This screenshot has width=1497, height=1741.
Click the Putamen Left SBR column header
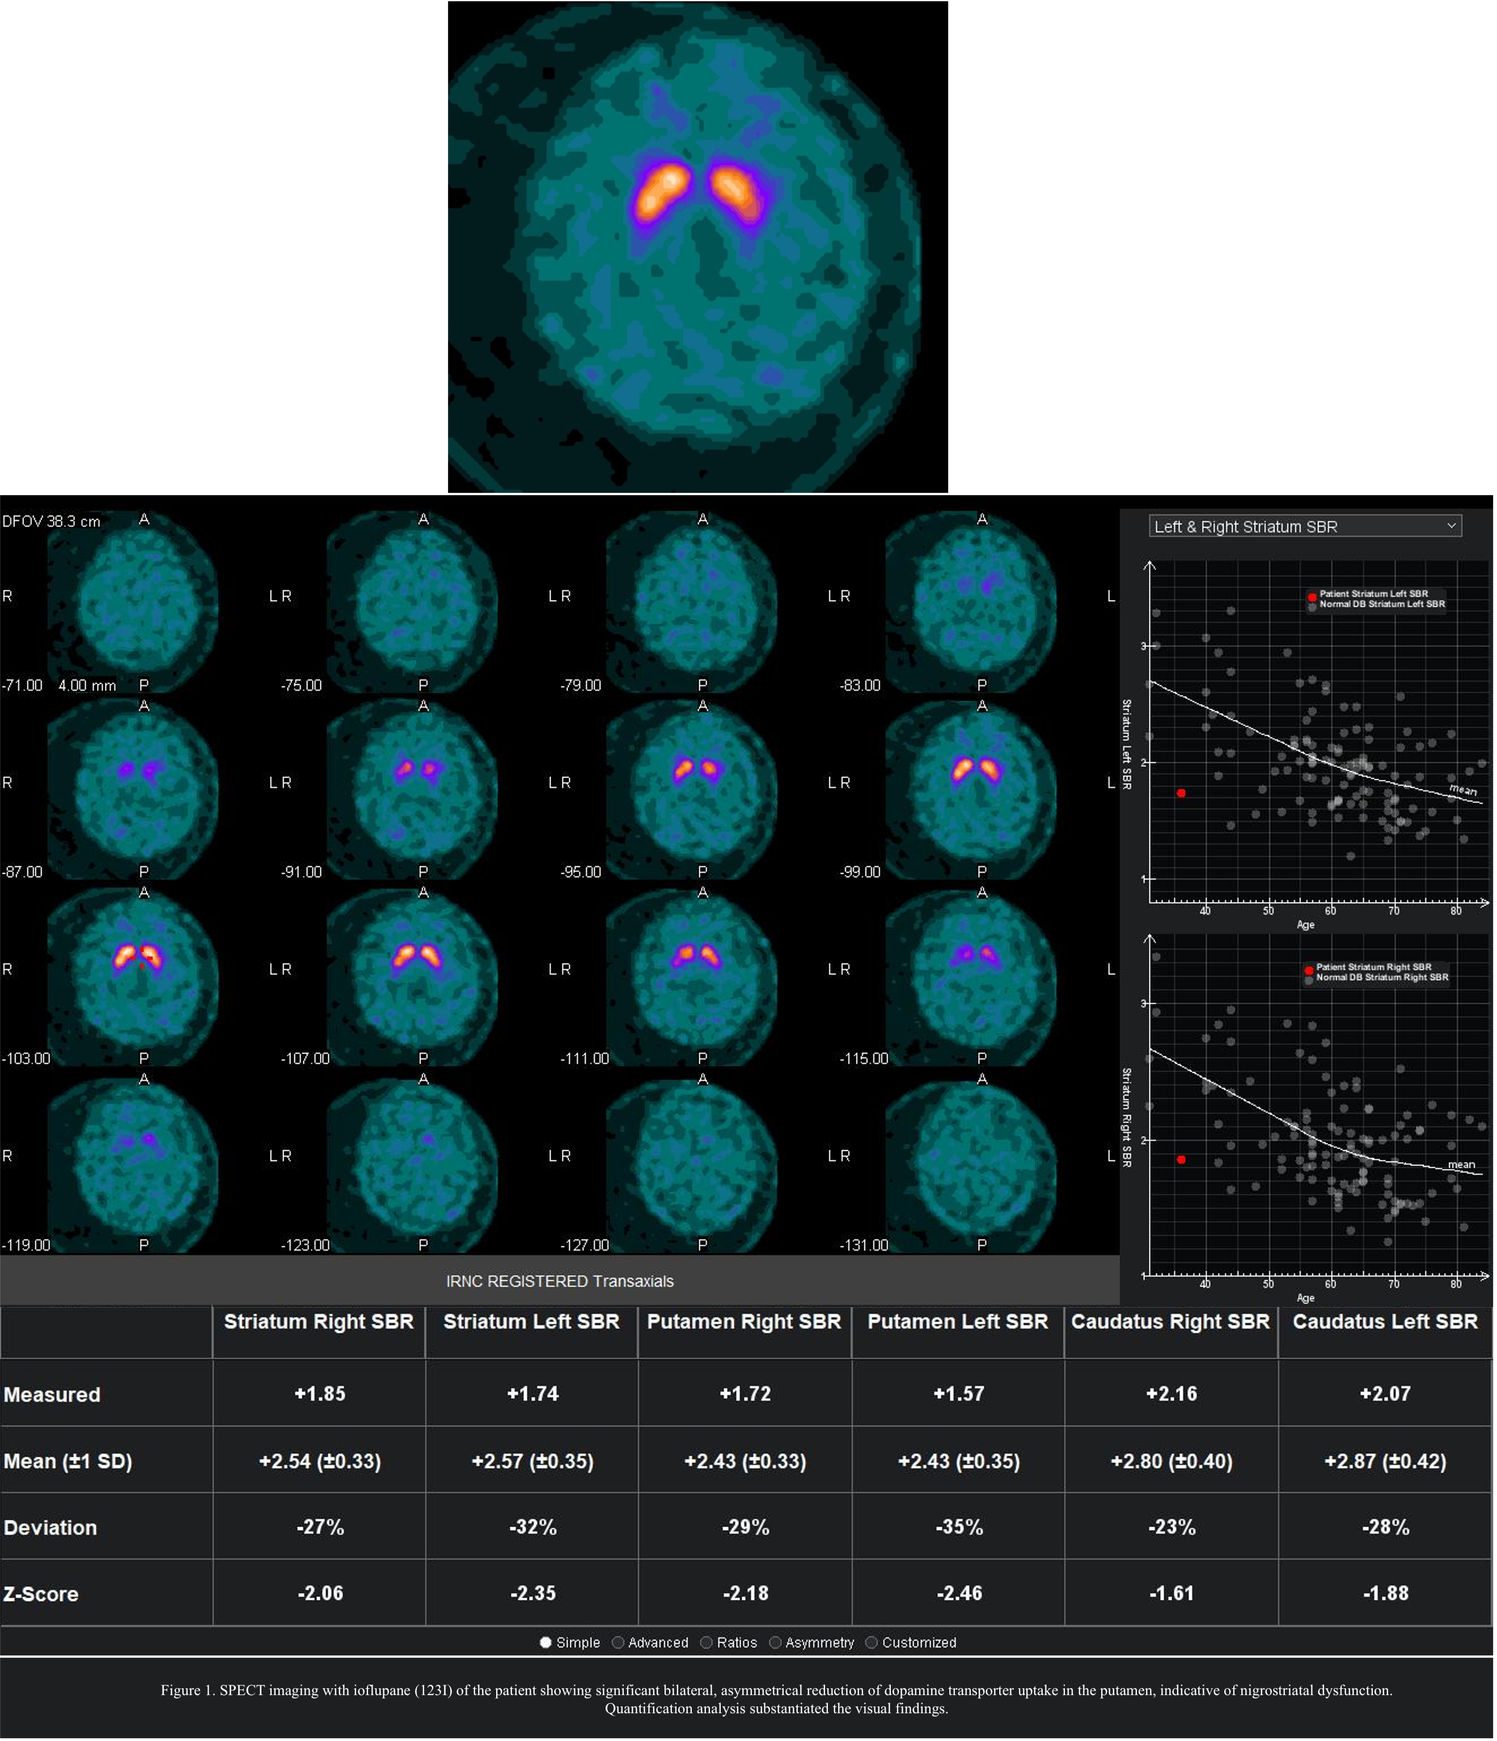click(x=958, y=1322)
